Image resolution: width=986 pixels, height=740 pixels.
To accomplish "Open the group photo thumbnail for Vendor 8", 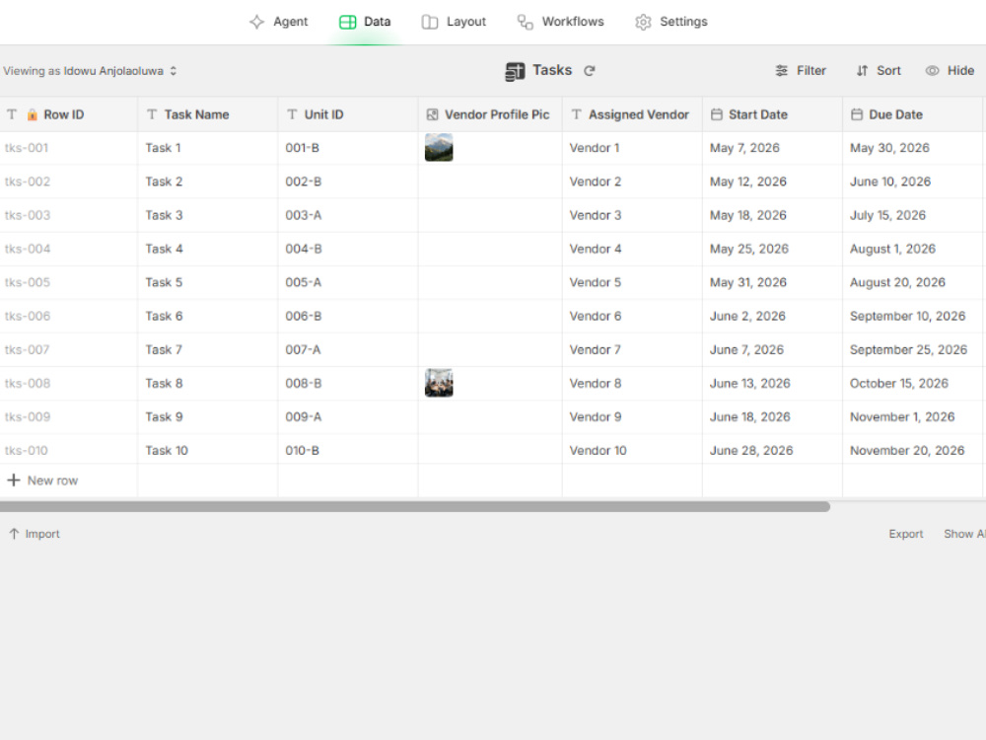I will (x=439, y=383).
